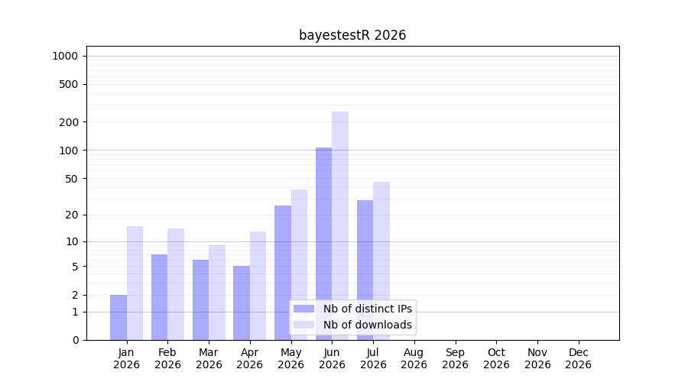Click the 100 y-axis tick label
The width and height of the screenshot is (688, 382).
pos(69,151)
